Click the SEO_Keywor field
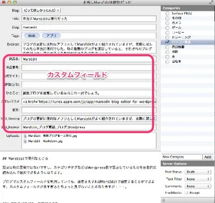Viewport: 215px width, 203px height. pos(89,127)
